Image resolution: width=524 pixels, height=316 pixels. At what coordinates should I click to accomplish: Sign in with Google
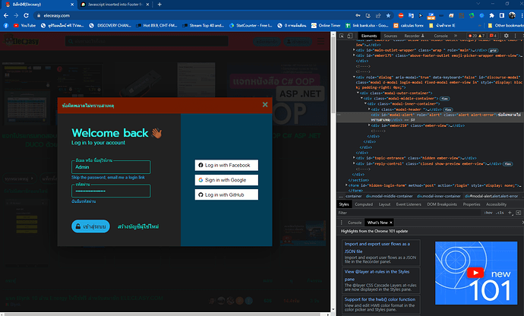pyautogui.click(x=226, y=180)
